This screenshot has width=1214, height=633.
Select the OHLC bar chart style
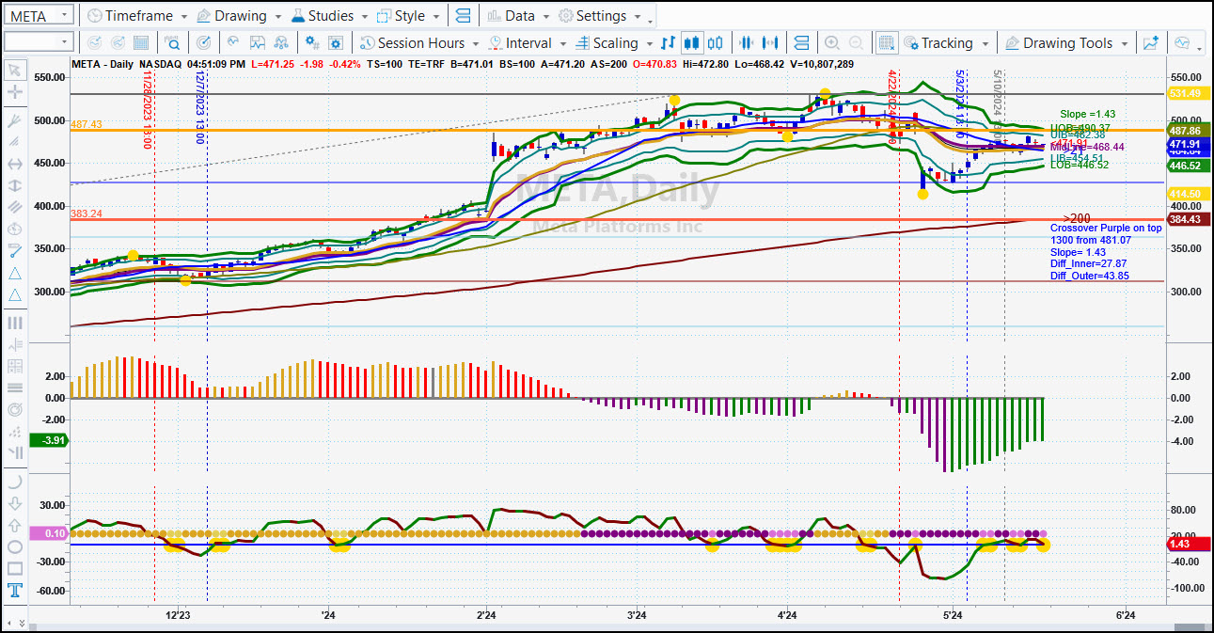pyautogui.click(x=669, y=42)
